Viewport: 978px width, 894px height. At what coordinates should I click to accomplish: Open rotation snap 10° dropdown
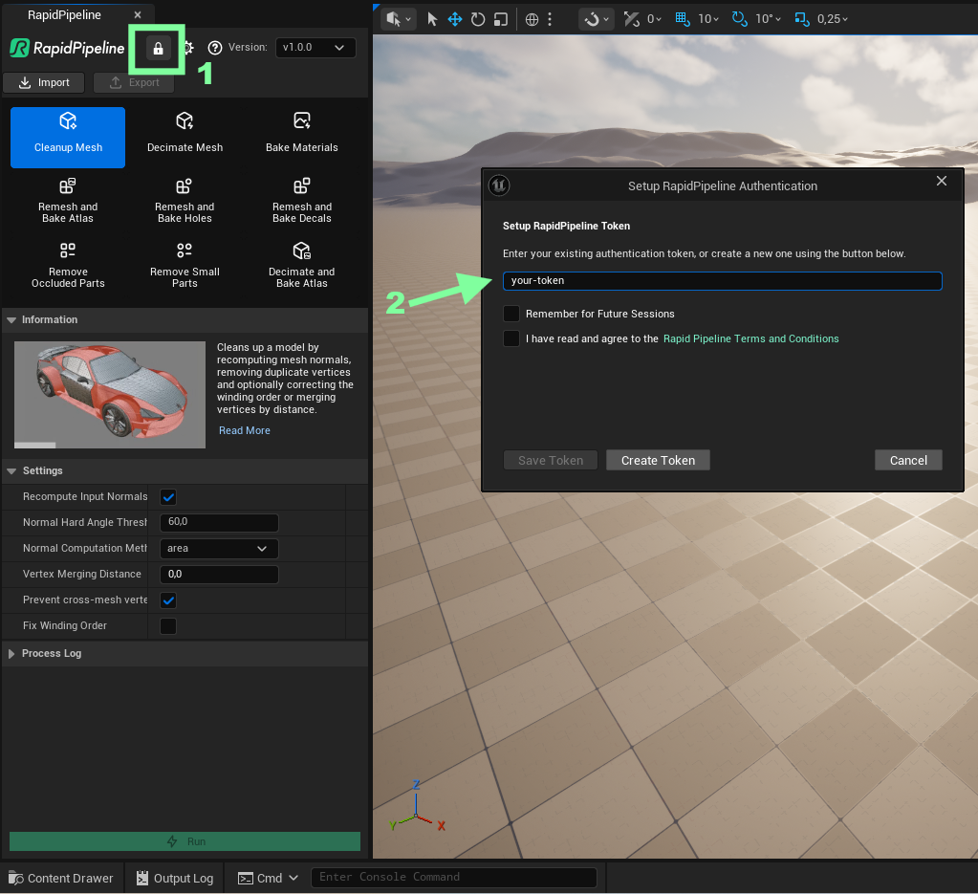(x=768, y=19)
